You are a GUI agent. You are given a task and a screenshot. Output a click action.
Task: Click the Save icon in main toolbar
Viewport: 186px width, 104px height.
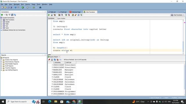point(8,8)
